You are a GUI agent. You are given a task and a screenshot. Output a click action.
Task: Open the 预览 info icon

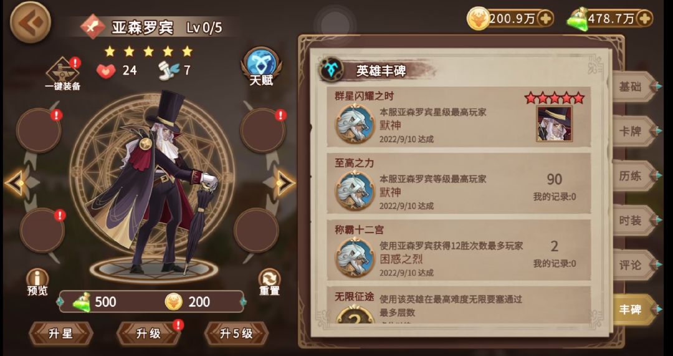click(37, 282)
